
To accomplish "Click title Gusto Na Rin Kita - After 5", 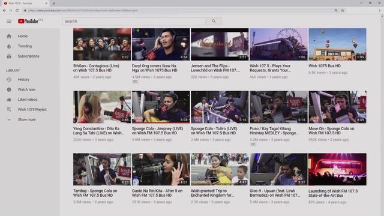I will [157, 193].
